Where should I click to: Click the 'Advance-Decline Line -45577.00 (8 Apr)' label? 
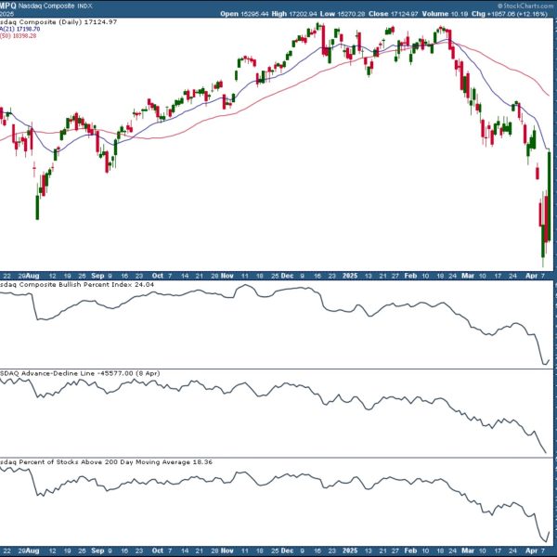click(x=91, y=373)
